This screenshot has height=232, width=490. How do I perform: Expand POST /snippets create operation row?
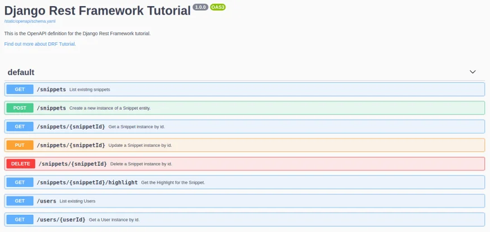pos(244,108)
